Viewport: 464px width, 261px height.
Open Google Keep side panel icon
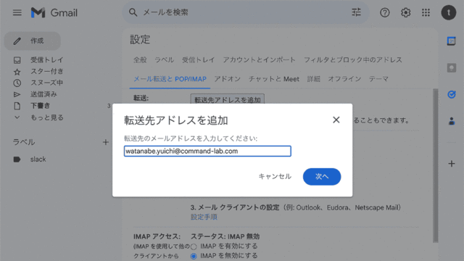click(451, 67)
